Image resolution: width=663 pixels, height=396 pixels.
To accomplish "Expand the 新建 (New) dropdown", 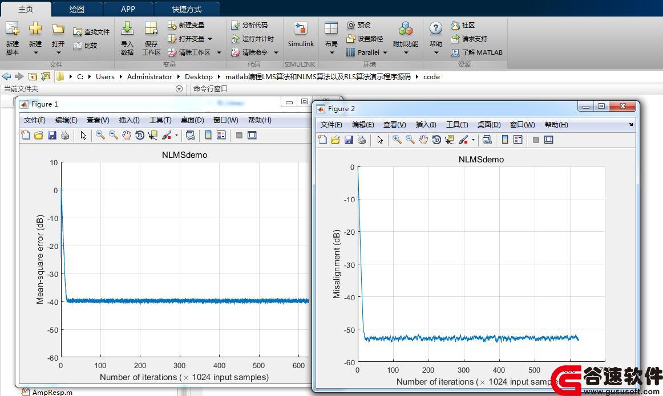I will pyautogui.click(x=35, y=53).
